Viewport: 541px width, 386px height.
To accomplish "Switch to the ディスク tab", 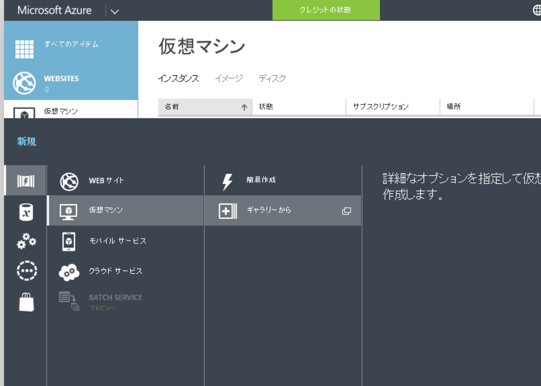I will tap(273, 78).
